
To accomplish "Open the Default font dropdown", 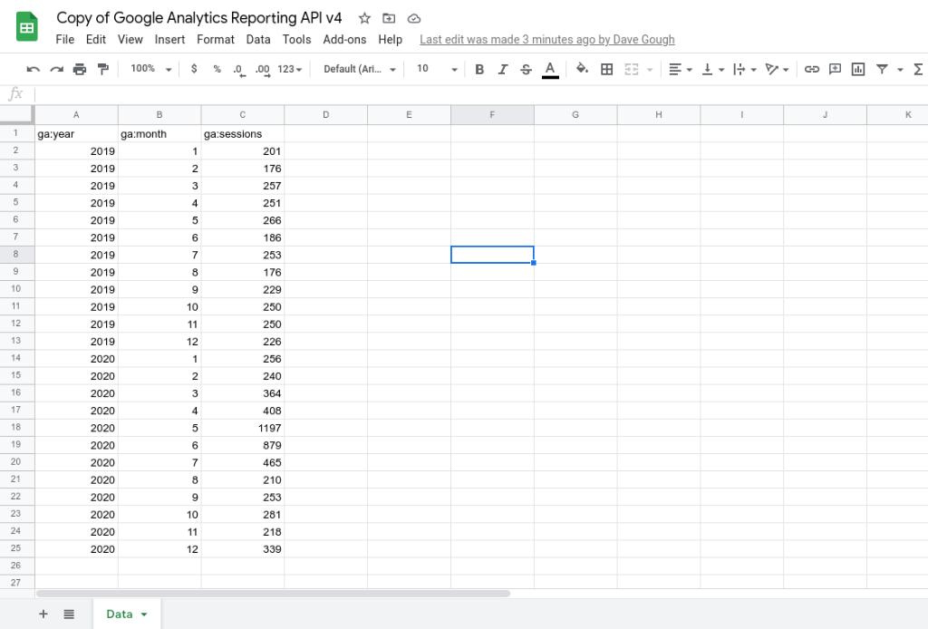I will pos(360,68).
